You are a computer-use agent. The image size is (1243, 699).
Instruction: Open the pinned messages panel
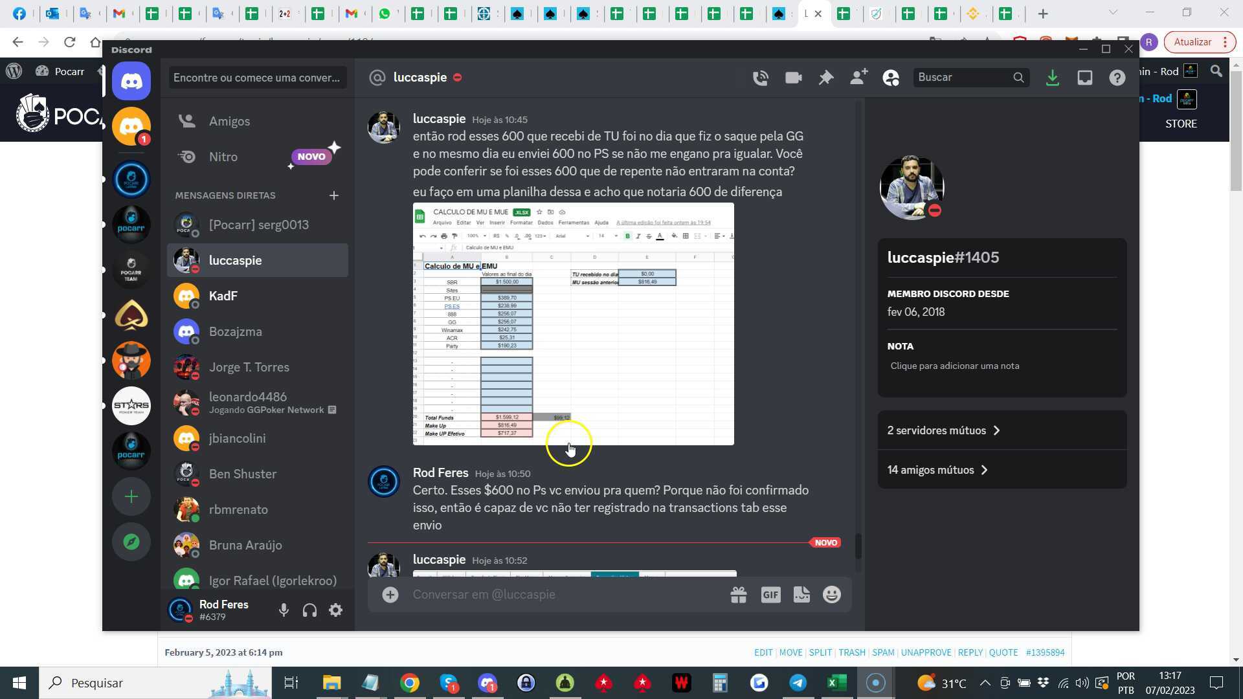826,77
